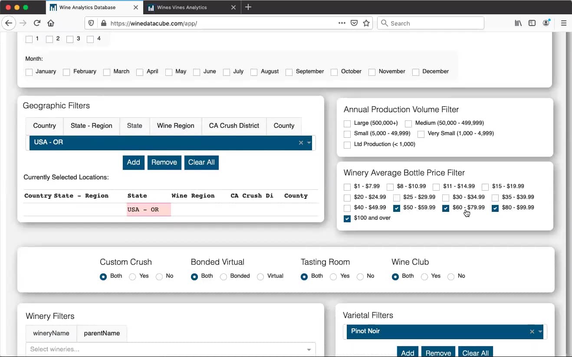Expand the USA - OR dropdown arrow
The height and width of the screenshot is (357, 572).
tap(309, 143)
